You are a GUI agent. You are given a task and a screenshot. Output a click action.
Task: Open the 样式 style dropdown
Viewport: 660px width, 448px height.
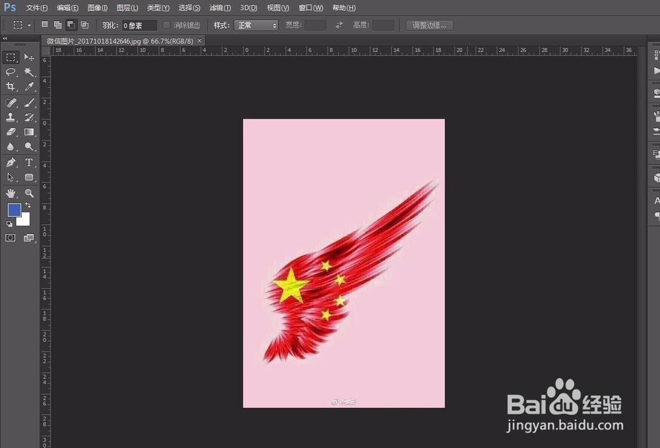[256, 25]
